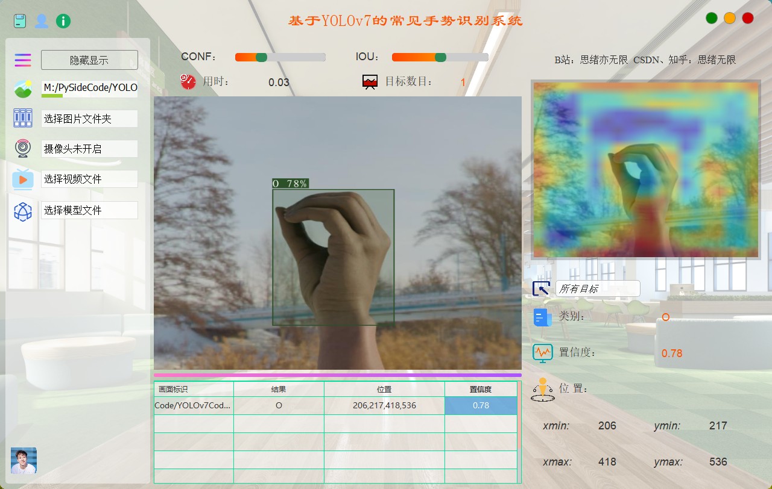Click the image folder icon

pos(23,118)
